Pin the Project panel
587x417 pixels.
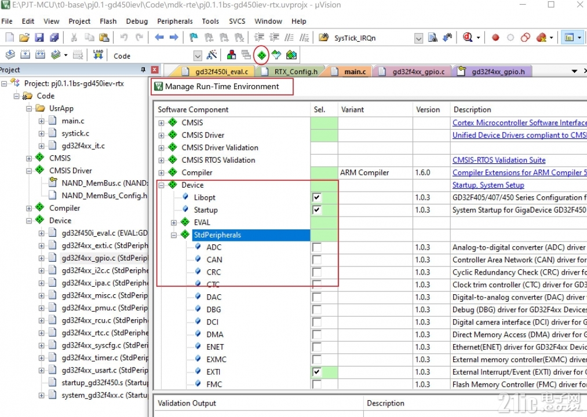(x=143, y=69)
